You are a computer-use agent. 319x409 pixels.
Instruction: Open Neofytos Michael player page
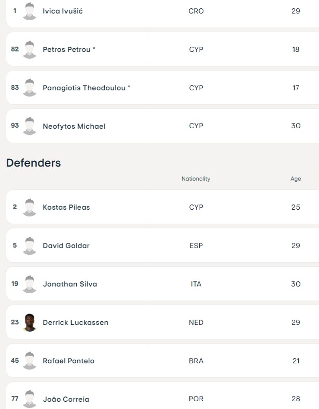click(x=74, y=126)
